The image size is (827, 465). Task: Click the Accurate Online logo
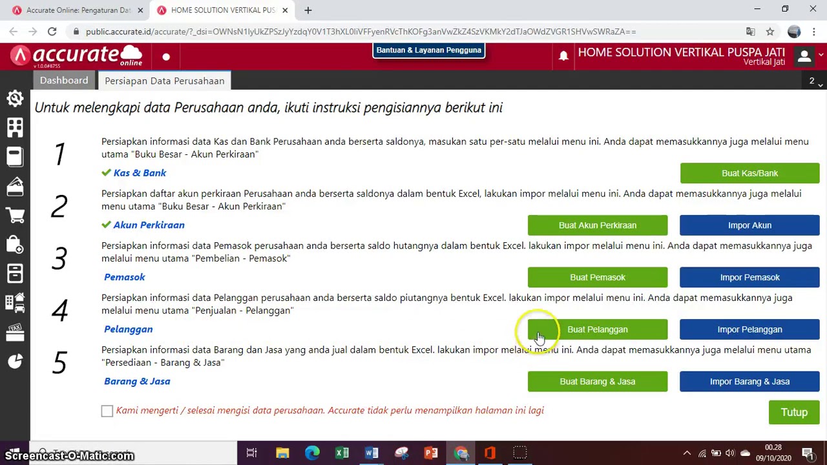78,56
